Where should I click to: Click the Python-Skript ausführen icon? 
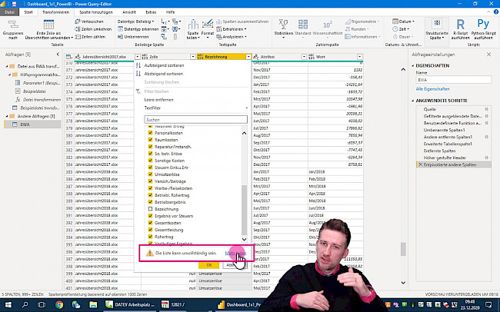(x=482, y=25)
